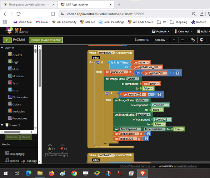Open the TimerEnabled true value dropdown
The width and height of the screenshot is (210, 178).
[x=182, y=129]
